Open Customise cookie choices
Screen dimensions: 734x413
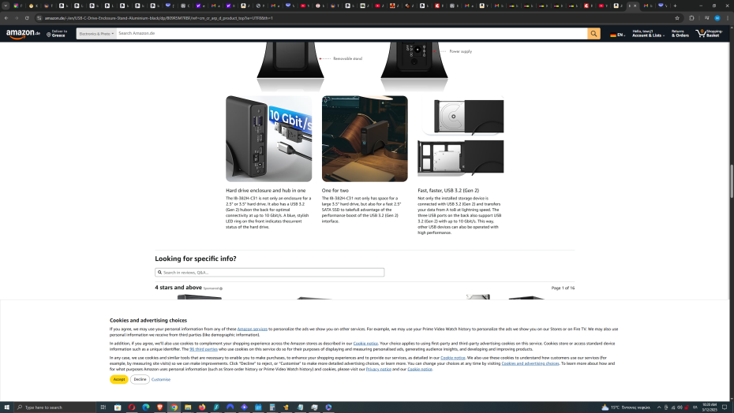[x=160, y=379]
